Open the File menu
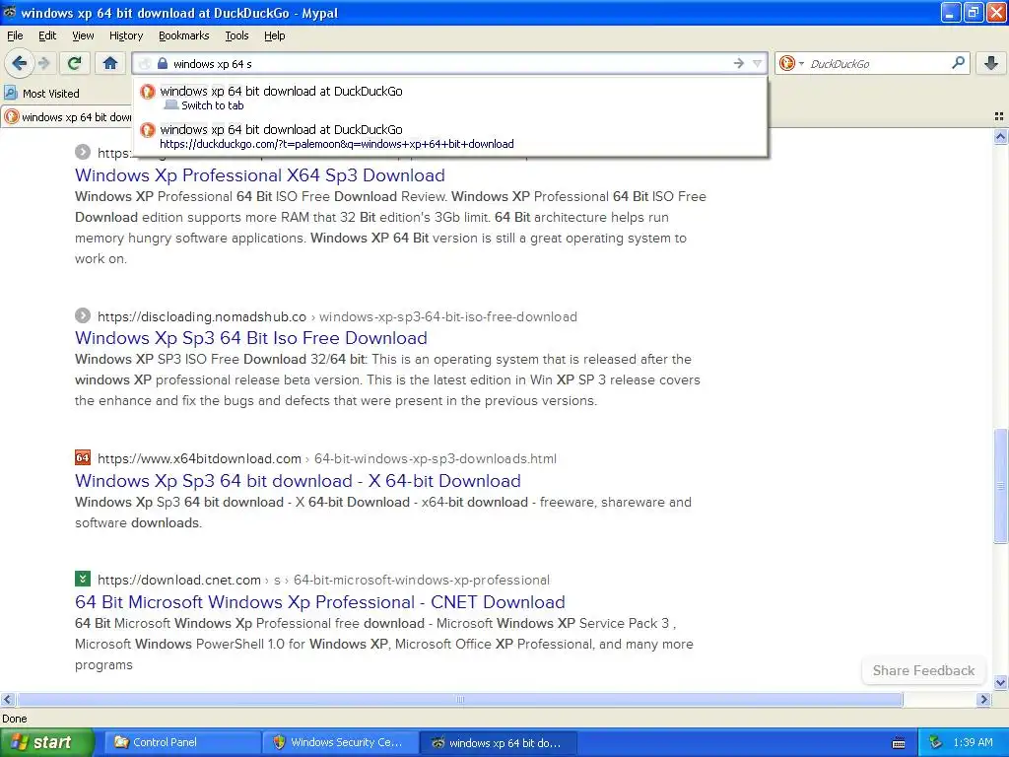The image size is (1009, 757). [14, 35]
